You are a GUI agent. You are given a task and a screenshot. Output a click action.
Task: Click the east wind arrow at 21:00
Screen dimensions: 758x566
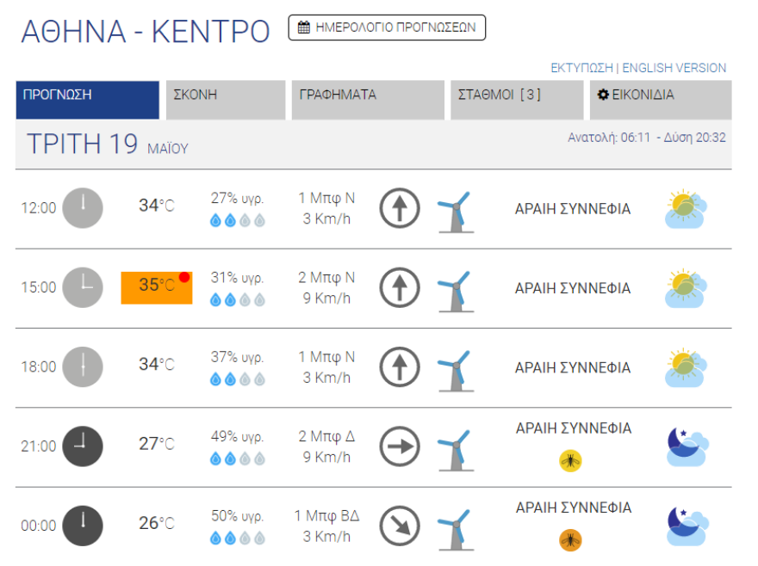(400, 446)
